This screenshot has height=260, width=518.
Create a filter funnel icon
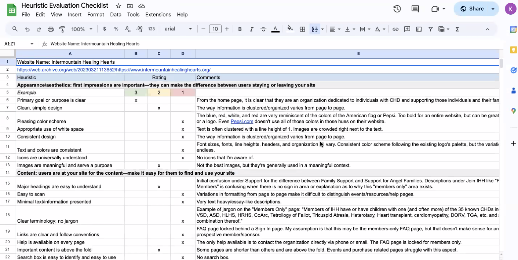click(x=431, y=29)
